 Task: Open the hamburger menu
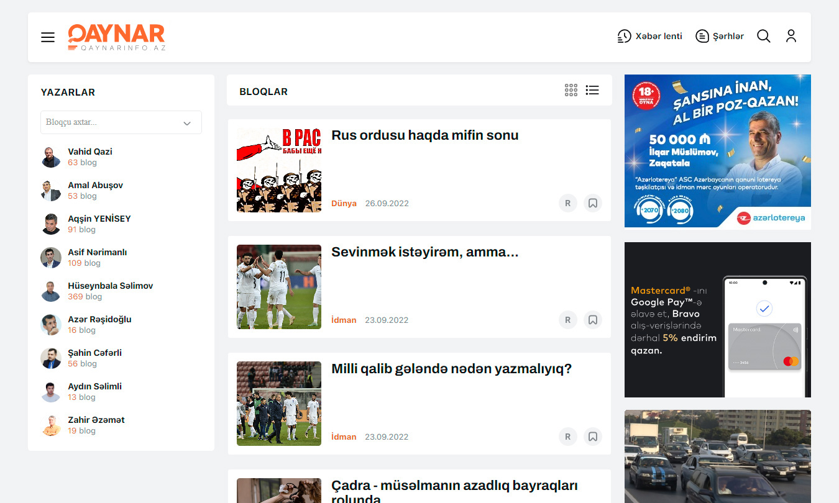coord(48,37)
